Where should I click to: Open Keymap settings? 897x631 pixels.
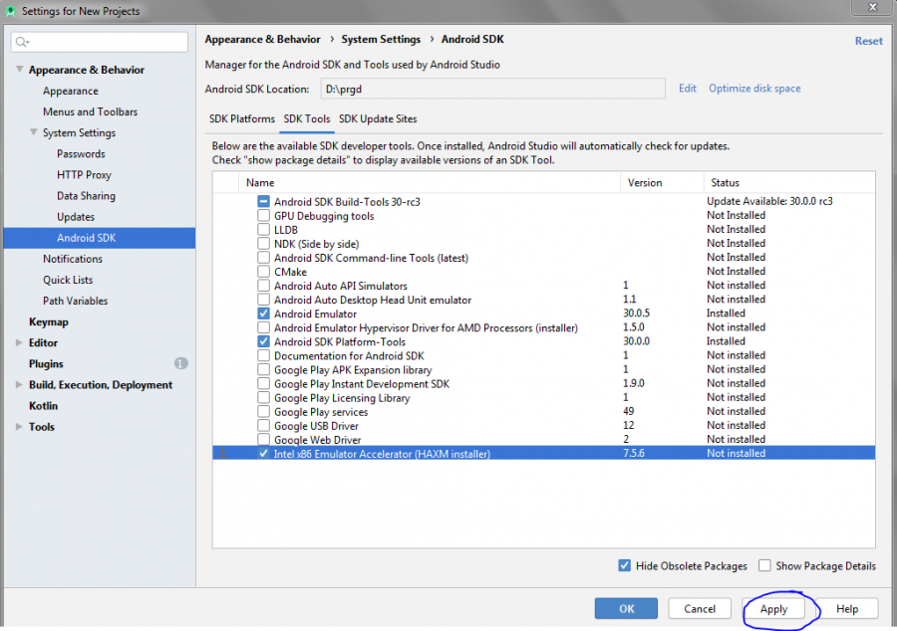click(x=49, y=321)
